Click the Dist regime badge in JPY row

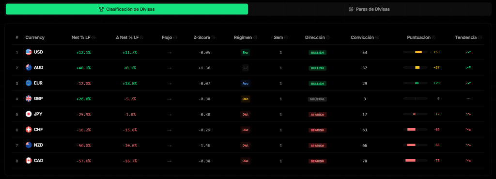coord(246,114)
